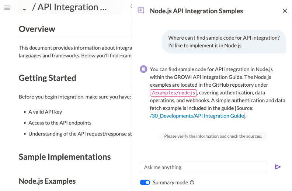
Task: Click the Node.js Examples heading
Action: point(47,181)
